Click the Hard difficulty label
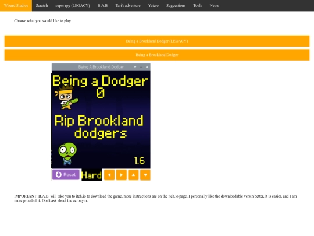This screenshot has width=314, height=236. (92, 175)
